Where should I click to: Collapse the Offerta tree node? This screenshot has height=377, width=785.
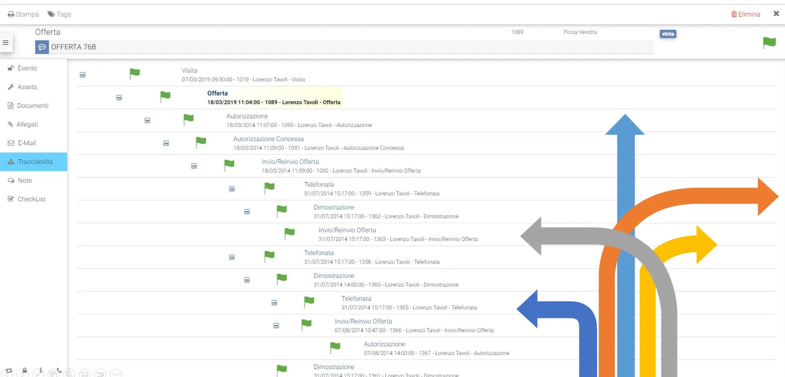coord(119,98)
